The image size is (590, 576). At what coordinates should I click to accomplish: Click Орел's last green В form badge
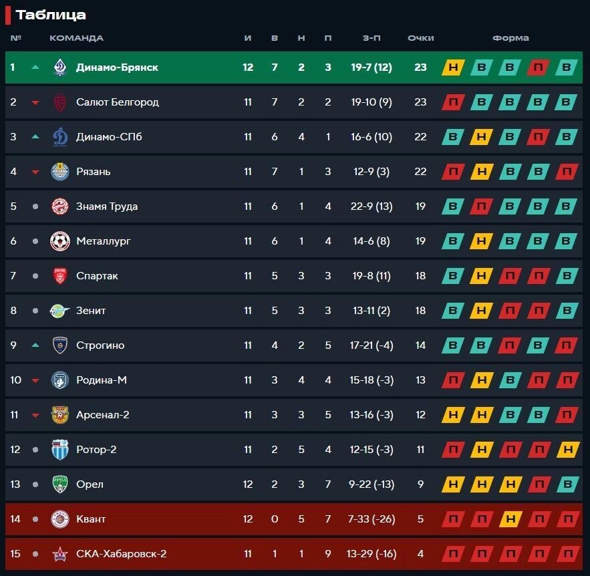pos(567,484)
